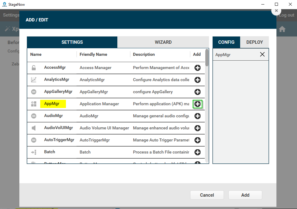Add AutoTriggerMgr using the plus icon

[x=197, y=140]
